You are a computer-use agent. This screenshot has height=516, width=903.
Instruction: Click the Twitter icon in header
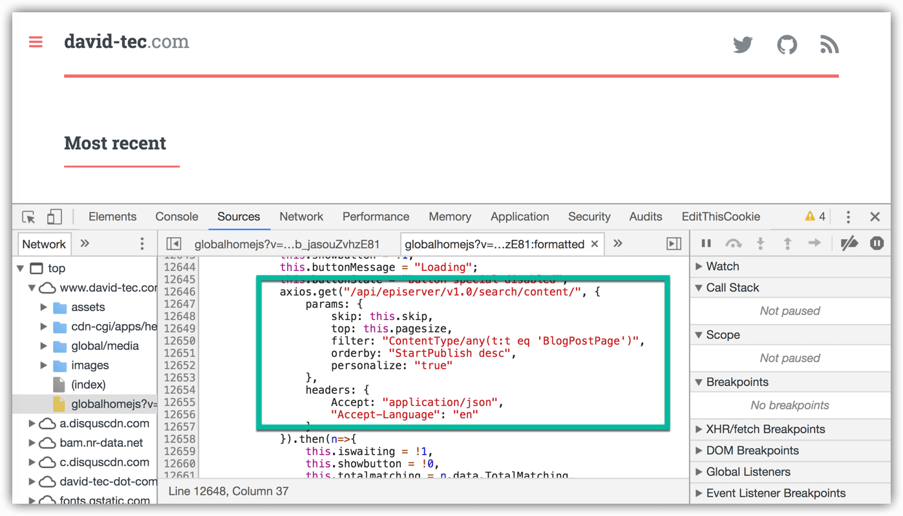click(743, 45)
